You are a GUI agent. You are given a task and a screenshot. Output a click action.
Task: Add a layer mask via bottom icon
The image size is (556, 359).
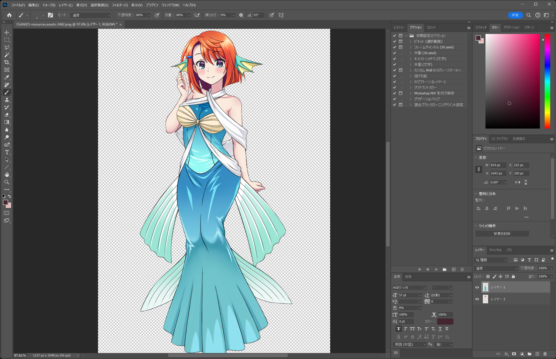[514, 354]
